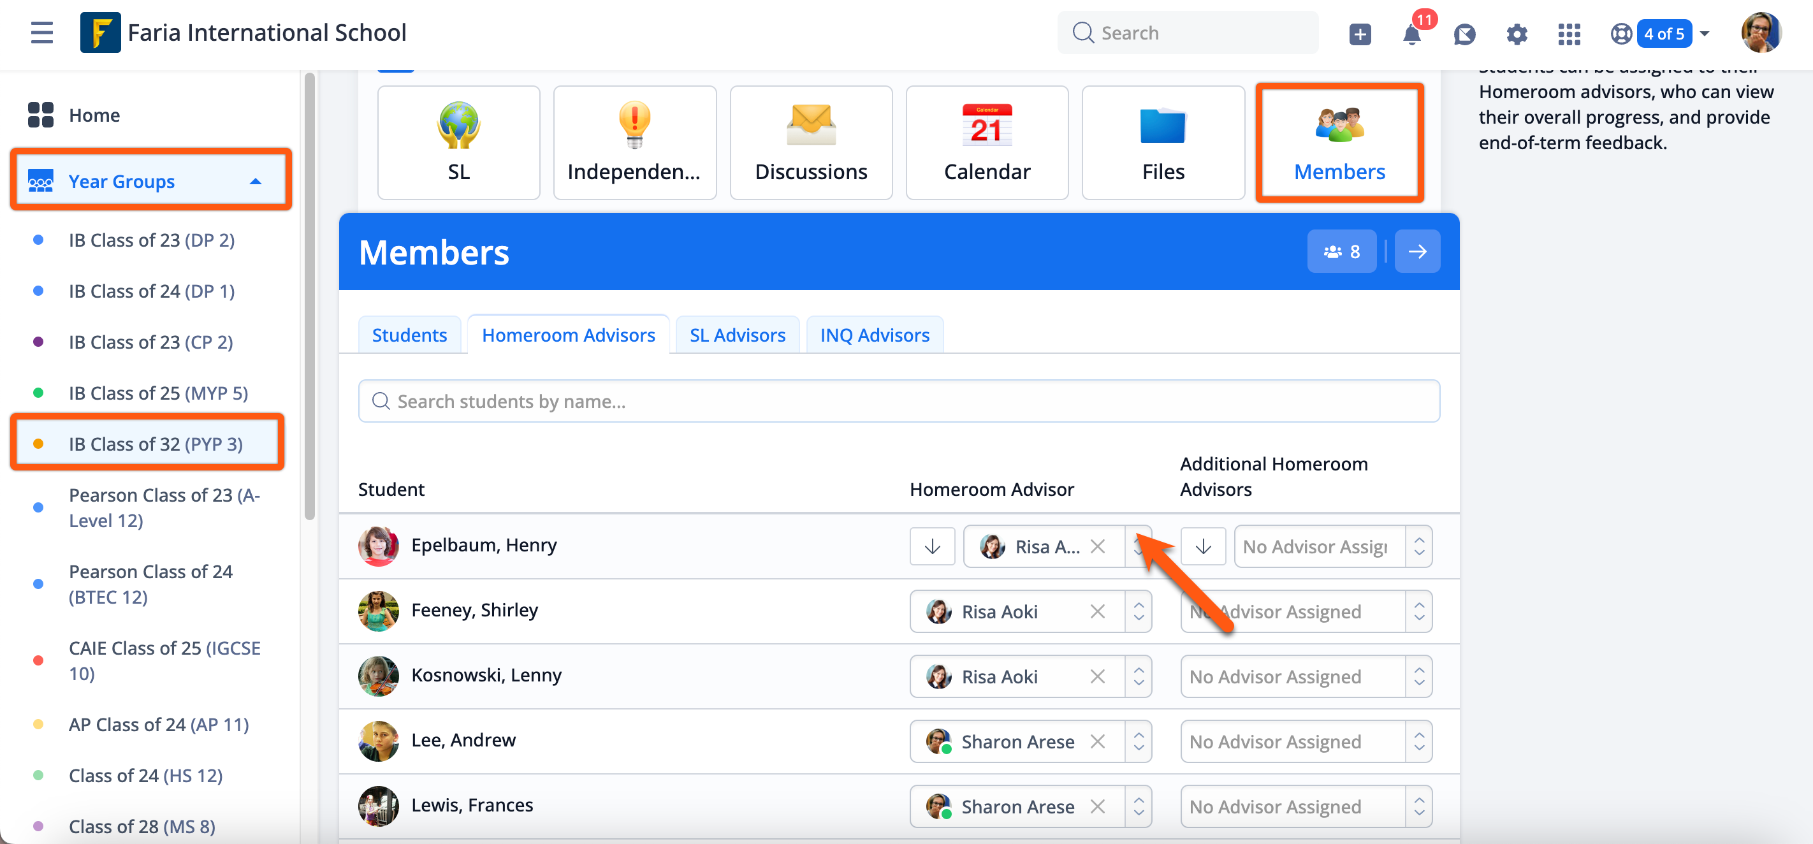
Task: Open the Calendar tile
Action: (x=986, y=143)
